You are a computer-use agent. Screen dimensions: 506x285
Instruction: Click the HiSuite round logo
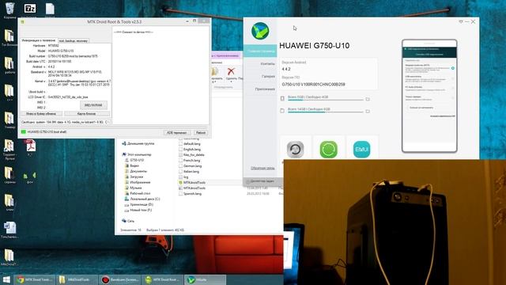point(260,31)
